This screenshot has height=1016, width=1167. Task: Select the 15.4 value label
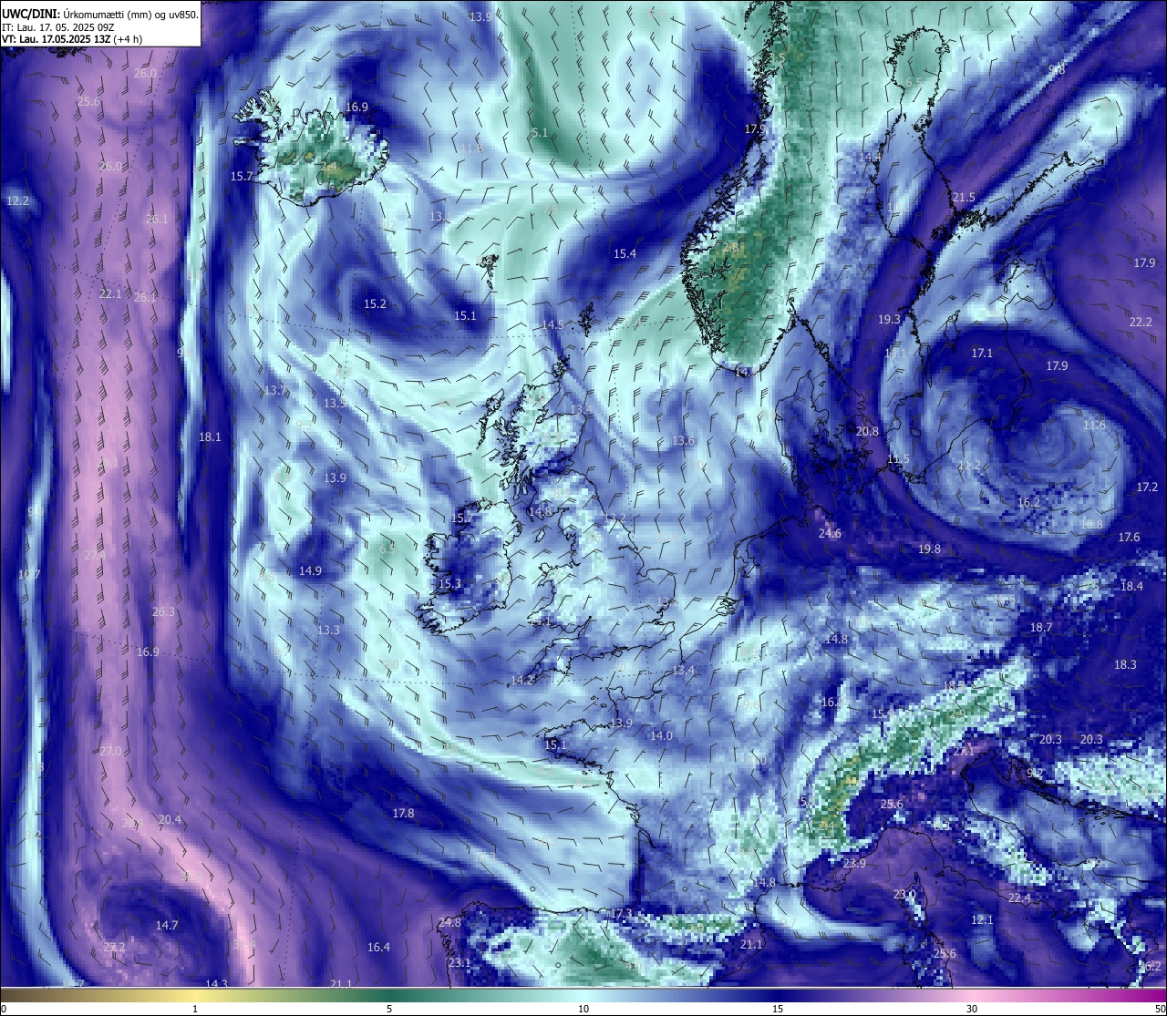click(625, 253)
